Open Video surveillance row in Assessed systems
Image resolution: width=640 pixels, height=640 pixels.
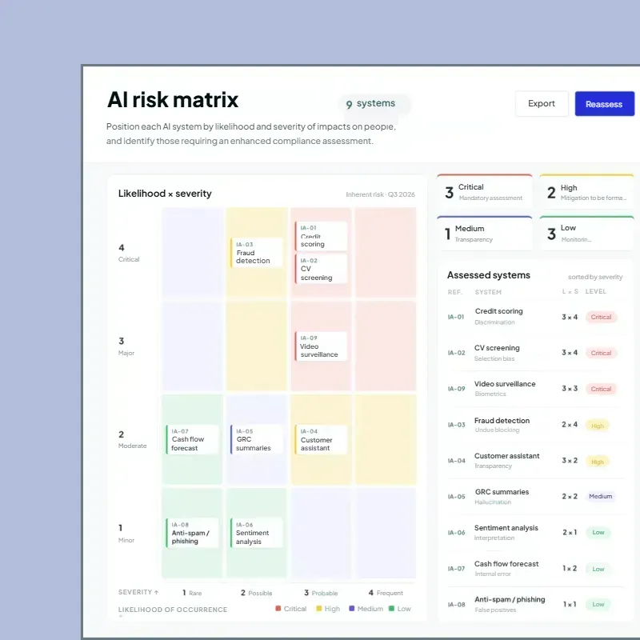click(535, 389)
